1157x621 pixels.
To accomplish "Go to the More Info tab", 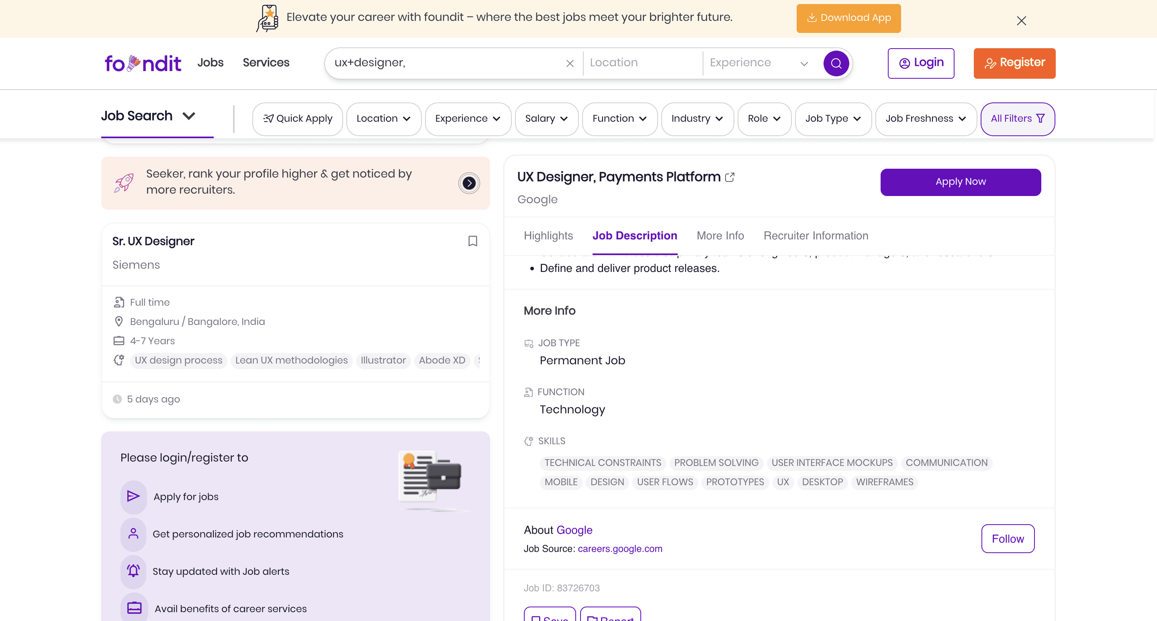I will click(x=720, y=236).
